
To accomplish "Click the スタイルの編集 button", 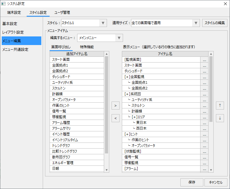I will pyautogui.click(x=215, y=23).
